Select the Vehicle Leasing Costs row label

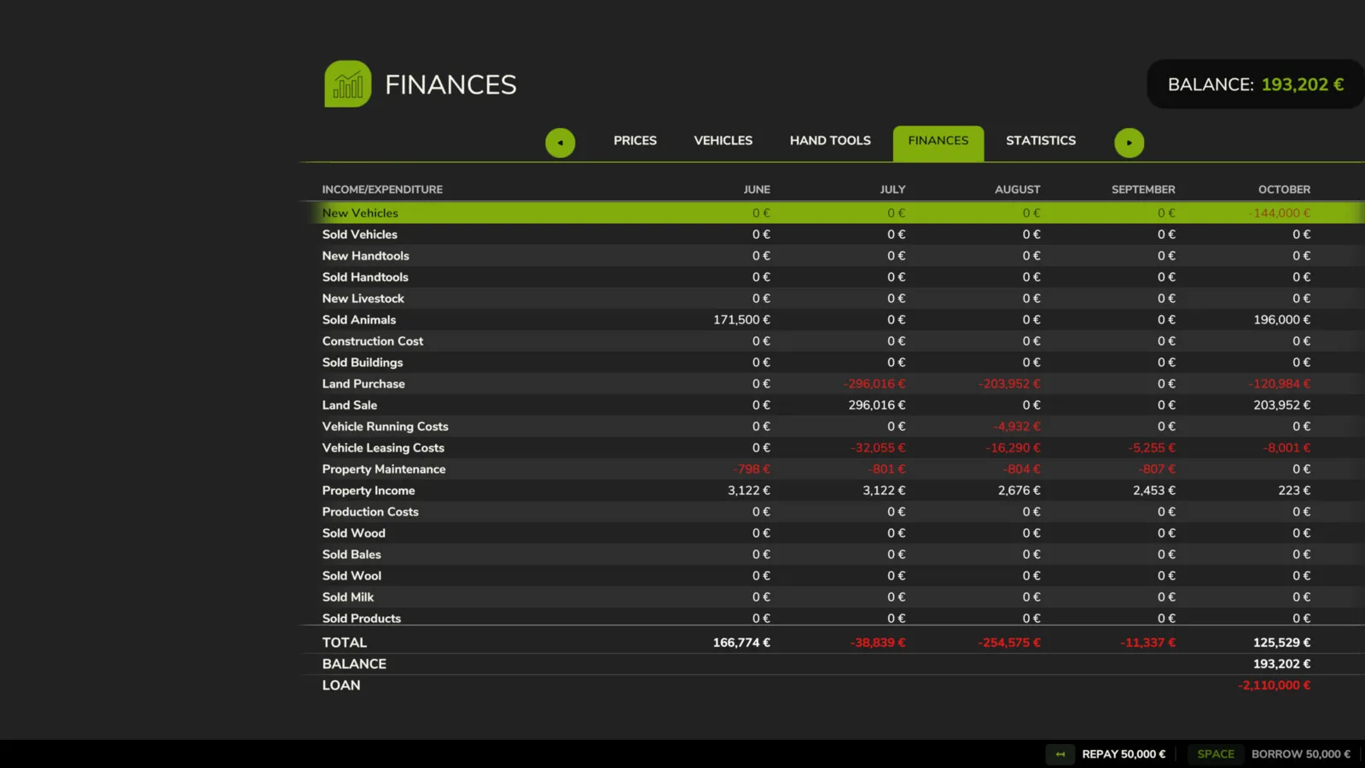[x=383, y=448]
